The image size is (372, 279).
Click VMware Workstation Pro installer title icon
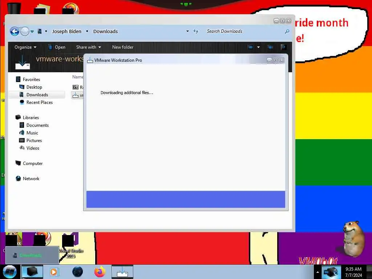(90, 60)
